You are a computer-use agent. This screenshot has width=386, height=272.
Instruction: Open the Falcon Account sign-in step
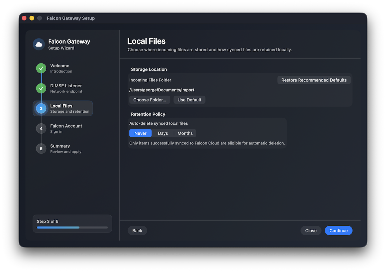click(66, 128)
